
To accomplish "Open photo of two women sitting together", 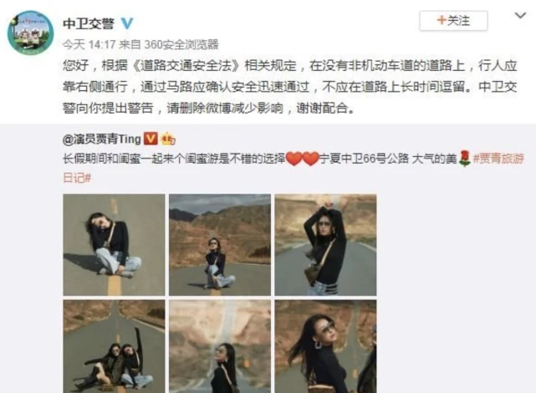I will [x=114, y=346].
